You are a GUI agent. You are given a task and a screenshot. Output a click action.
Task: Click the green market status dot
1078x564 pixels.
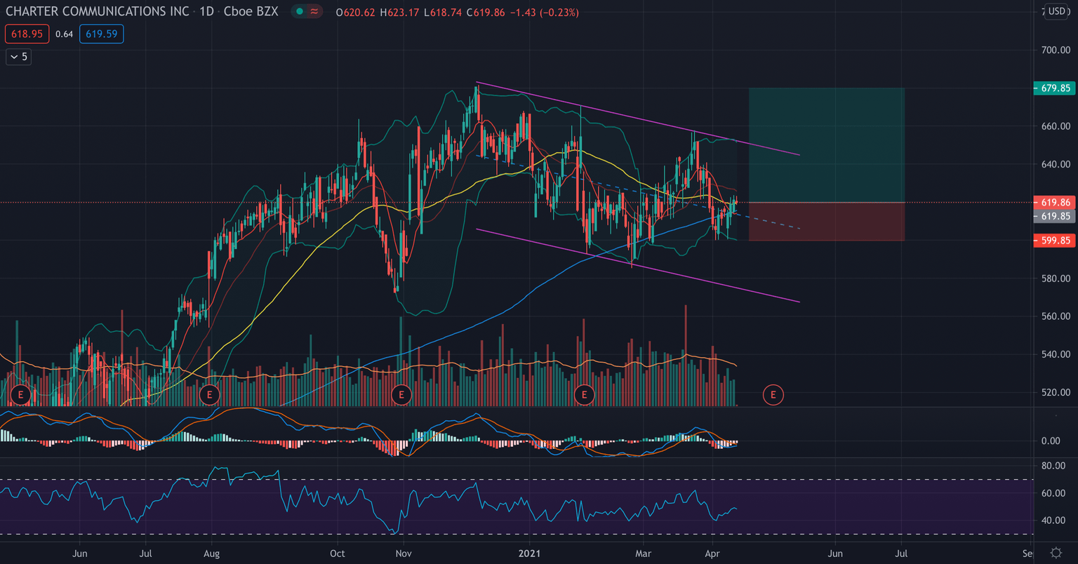coord(300,12)
